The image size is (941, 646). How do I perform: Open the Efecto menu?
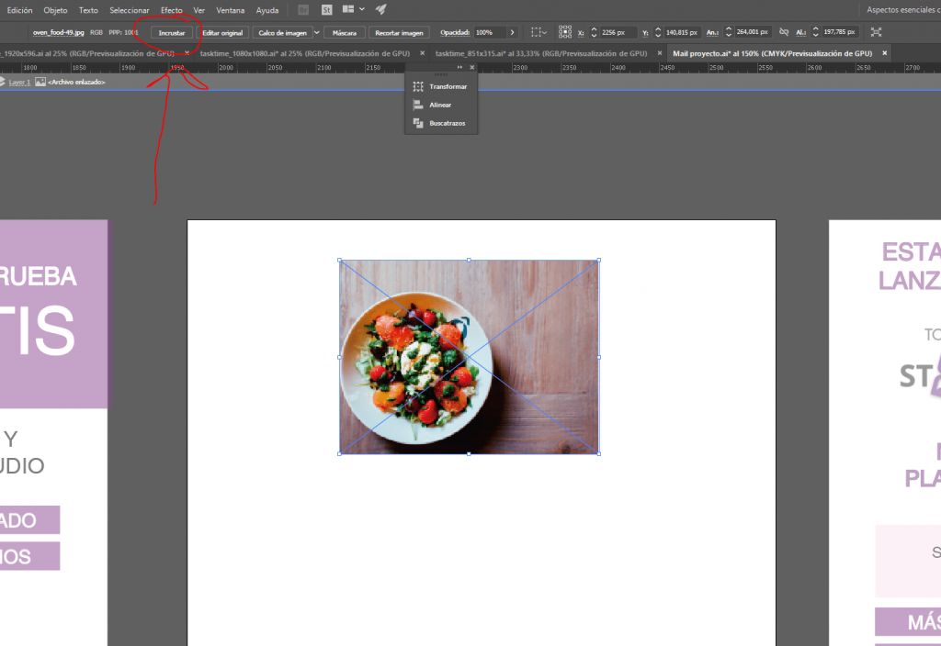(172, 10)
